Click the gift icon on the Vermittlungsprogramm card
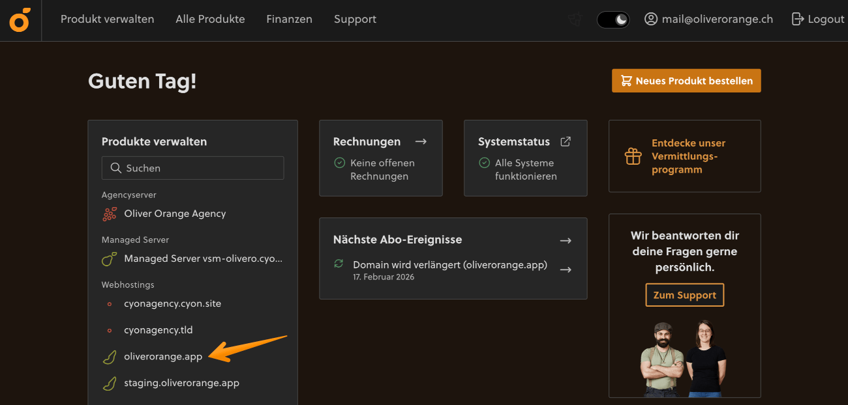This screenshot has height=405, width=848. [633, 156]
